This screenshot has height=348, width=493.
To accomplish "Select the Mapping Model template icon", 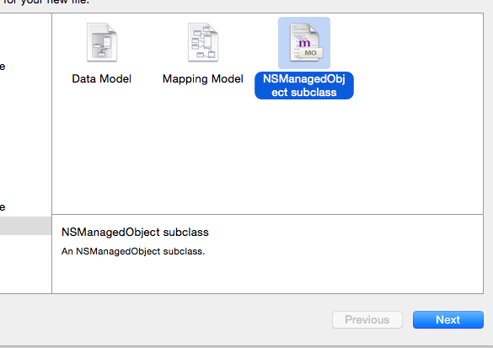I will pos(203,42).
